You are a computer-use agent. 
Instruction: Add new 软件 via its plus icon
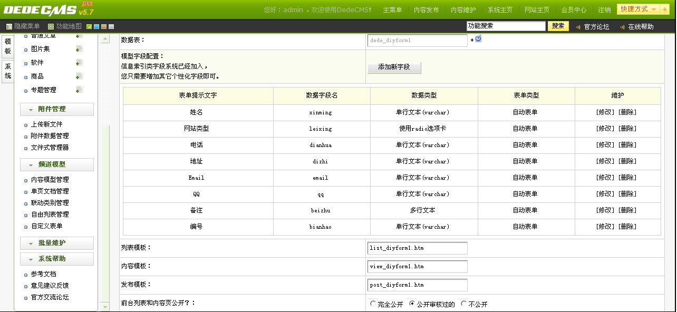[79, 63]
